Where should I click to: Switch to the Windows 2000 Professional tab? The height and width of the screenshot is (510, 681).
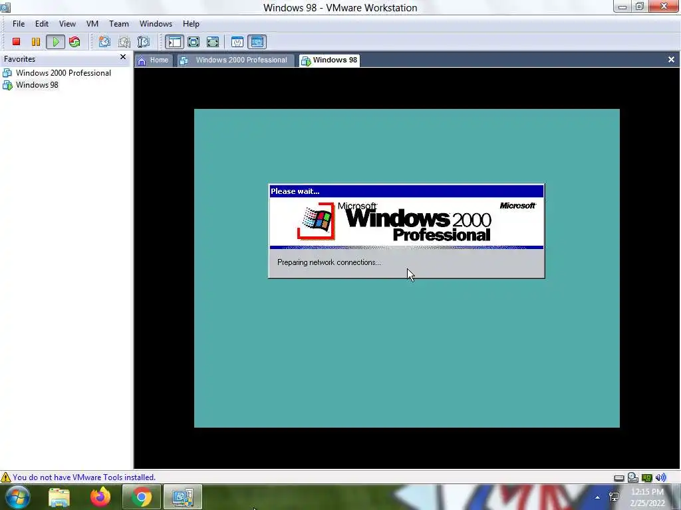(235, 60)
